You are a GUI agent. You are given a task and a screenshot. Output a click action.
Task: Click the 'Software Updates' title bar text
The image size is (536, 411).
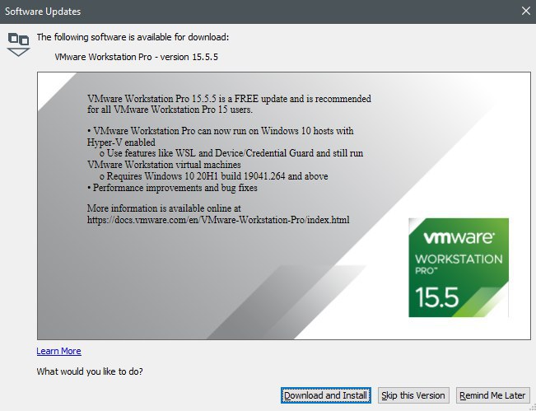point(43,12)
